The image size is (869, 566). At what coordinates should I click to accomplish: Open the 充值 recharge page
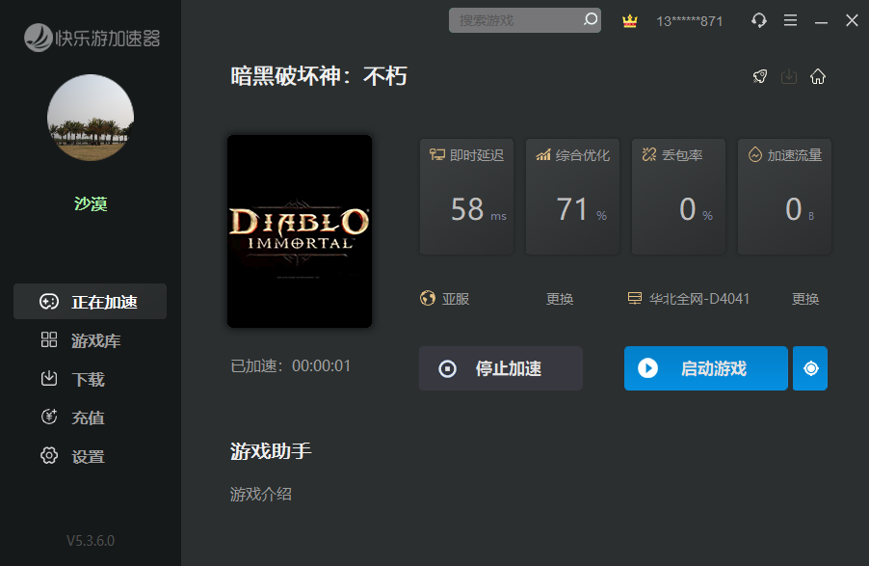coord(90,418)
